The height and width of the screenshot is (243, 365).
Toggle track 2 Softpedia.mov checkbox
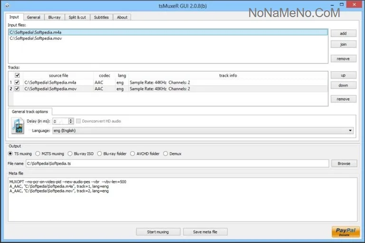click(x=18, y=89)
